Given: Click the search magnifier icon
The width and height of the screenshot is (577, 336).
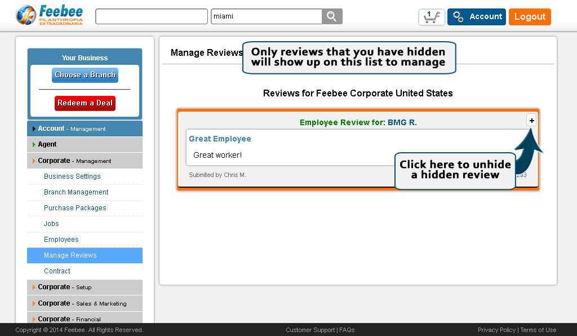Looking at the screenshot, I should coord(331,16).
